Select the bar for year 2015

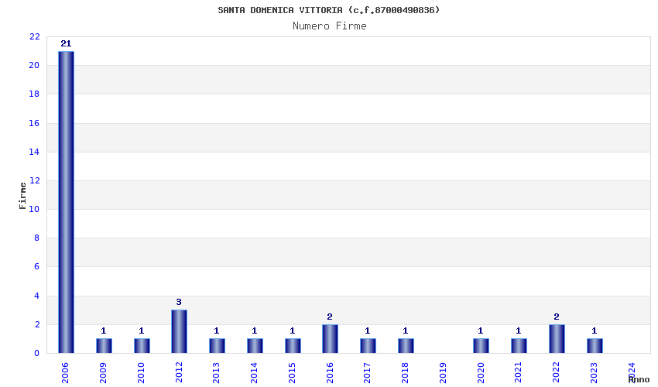293,346
